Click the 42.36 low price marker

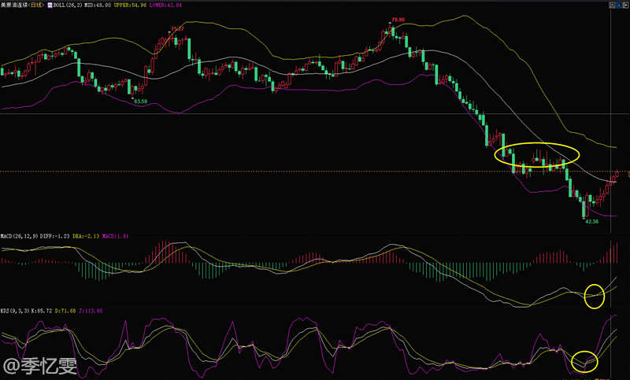click(591, 222)
